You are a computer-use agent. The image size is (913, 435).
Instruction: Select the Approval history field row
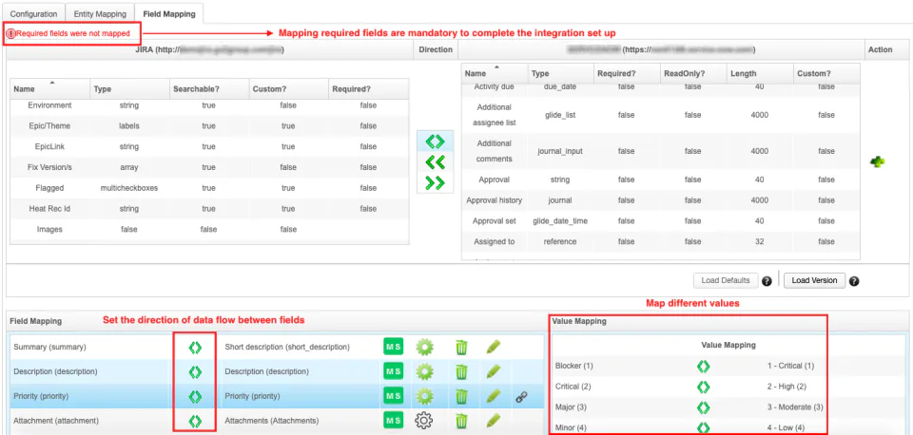click(661, 200)
